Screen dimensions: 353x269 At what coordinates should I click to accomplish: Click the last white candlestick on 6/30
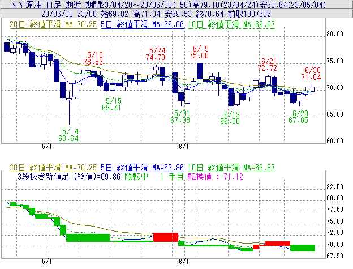(312, 89)
